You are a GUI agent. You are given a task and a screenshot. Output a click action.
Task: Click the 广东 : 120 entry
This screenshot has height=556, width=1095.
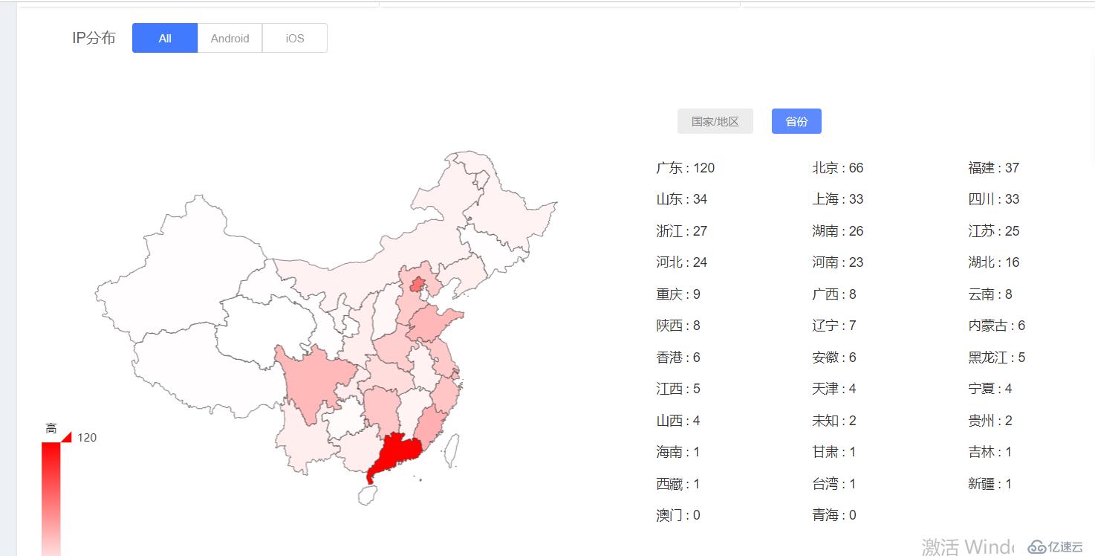click(x=685, y=168)
